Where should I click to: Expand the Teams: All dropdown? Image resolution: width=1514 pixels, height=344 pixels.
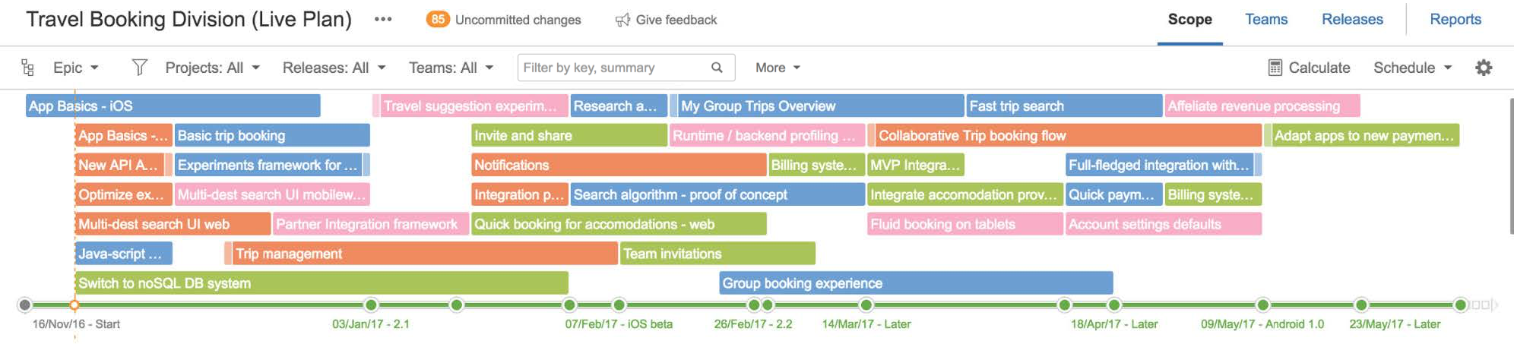451,68
